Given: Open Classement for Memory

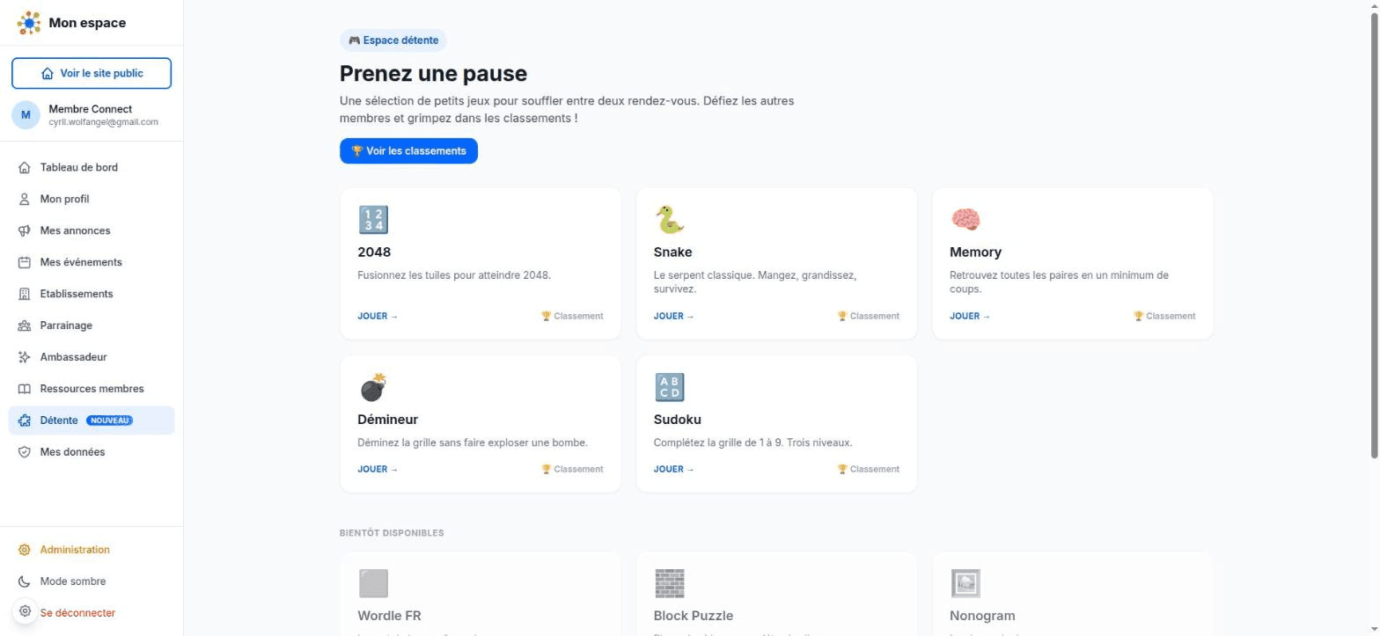Looking at the screenshot, I should coord(1164,316).
